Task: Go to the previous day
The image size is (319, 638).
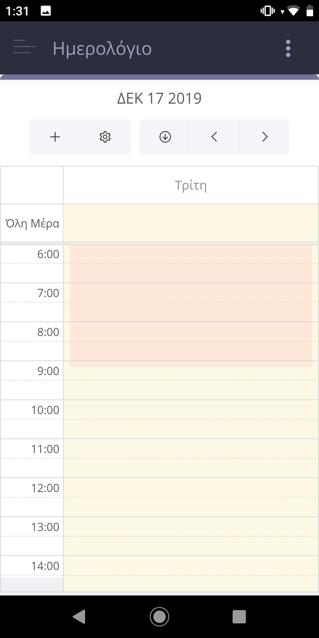Action: click(x=214, y=137)
